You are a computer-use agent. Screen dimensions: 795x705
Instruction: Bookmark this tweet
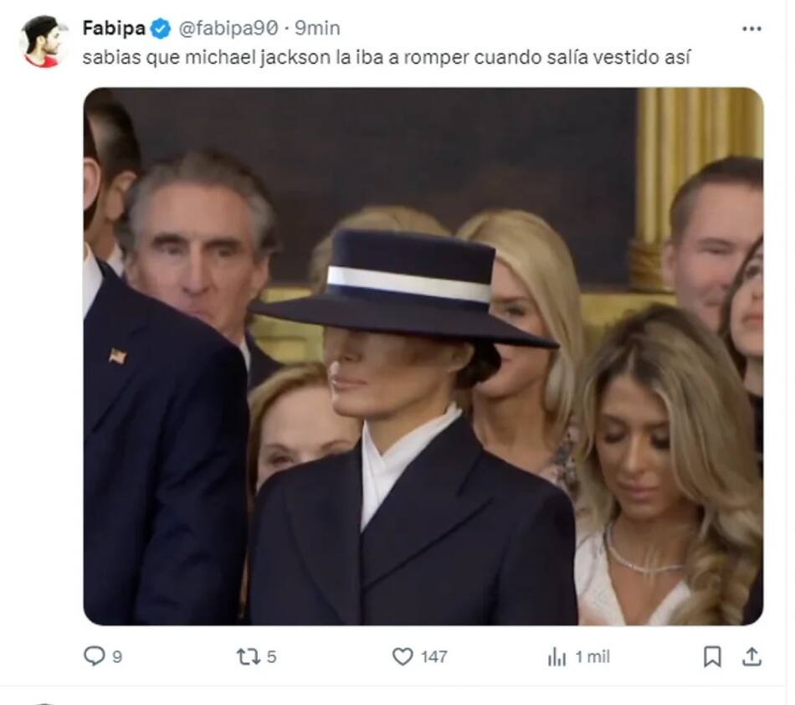click(712, 656)
